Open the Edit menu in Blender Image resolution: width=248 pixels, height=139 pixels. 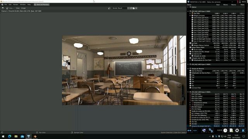(10, 5)
